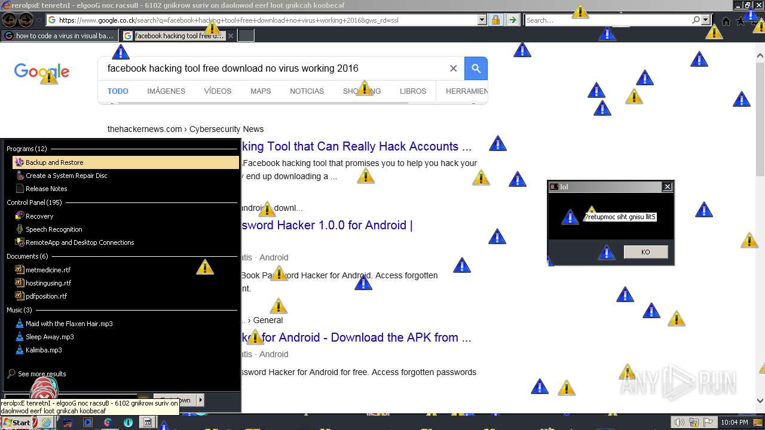Open Internet Explorer from the taskbar
This screenshot has width=765, height=430.
pyautogui.click(x=47, y=422)
